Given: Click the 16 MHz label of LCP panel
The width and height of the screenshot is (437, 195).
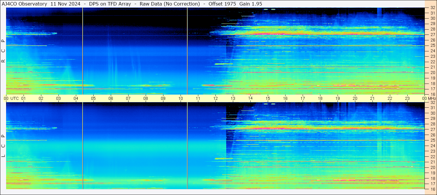Looking at the screenshot, I should tap(432, 189).
